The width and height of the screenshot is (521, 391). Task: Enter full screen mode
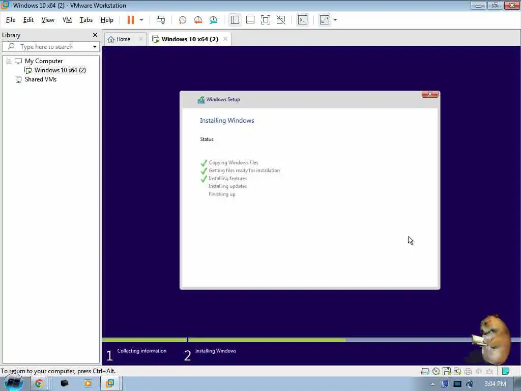pos(266,20)
